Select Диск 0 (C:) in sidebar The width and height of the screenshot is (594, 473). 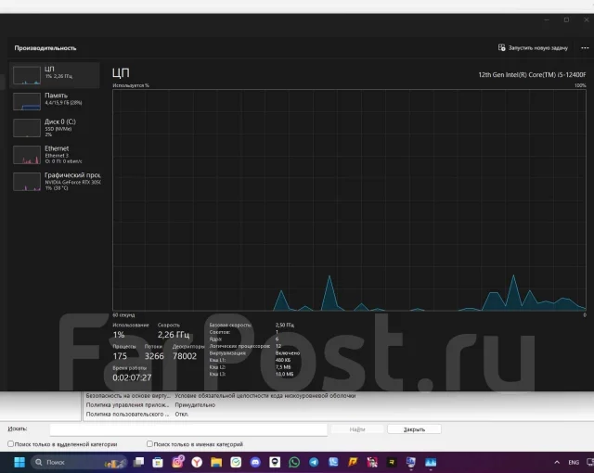[55, 128]
